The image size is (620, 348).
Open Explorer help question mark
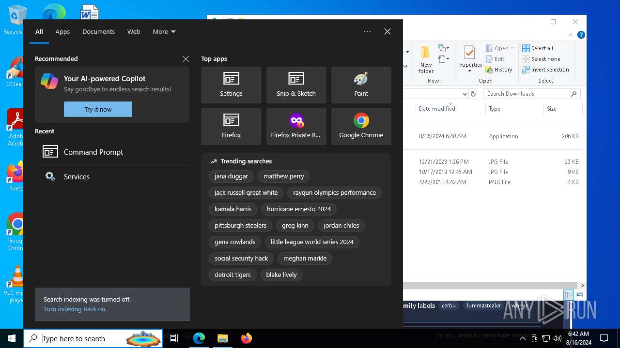pos(581,35)
